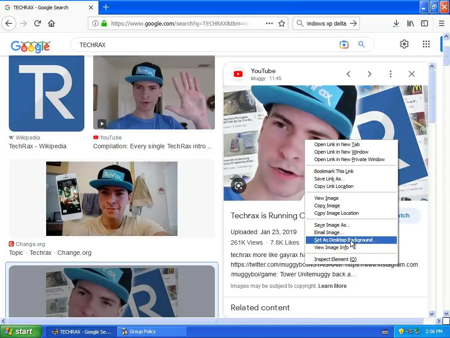450x338 pixels.
Task: Show next image in preview panel
Action: click(x=369, y=74)
